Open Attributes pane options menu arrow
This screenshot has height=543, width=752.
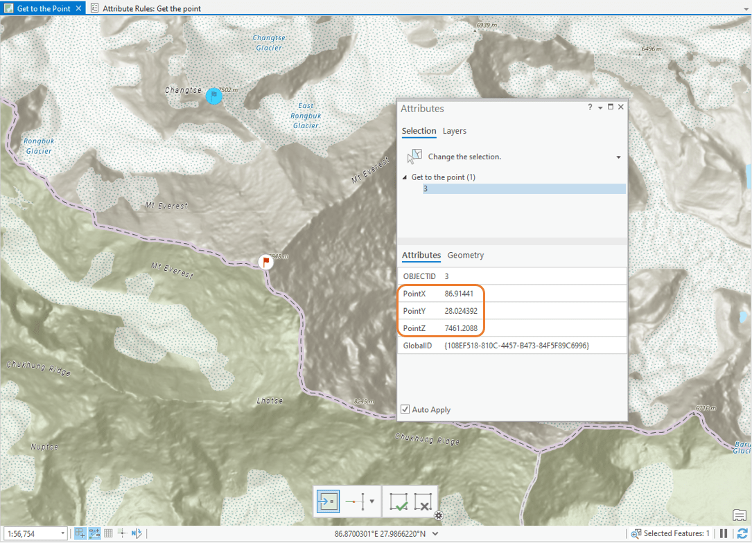pyautogui.click(x=600, y=108)
